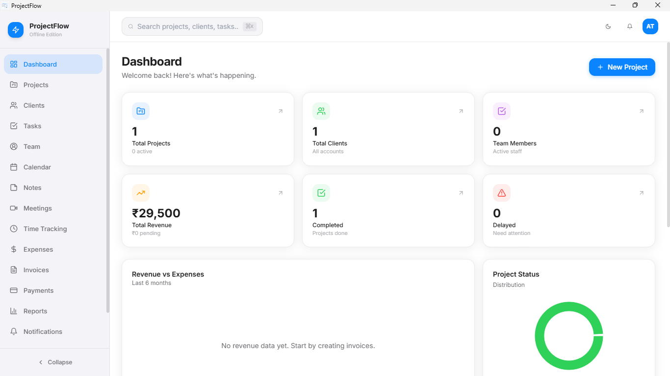The width and height of the screenshot is (670, 376).
Task: Open notifications via the top bell icon
Action: (x=630, y=26)
